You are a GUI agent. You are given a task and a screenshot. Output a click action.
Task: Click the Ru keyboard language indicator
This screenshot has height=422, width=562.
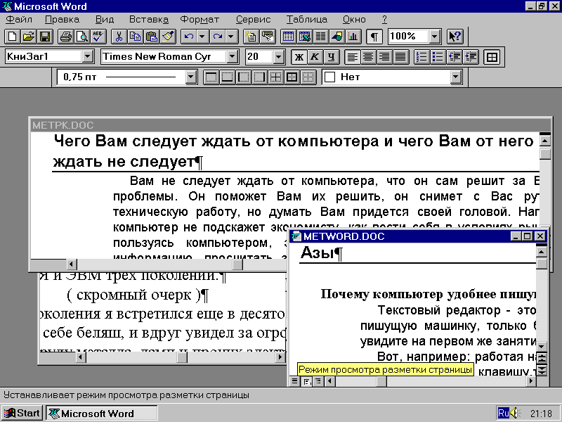click(x=503, y=413)
